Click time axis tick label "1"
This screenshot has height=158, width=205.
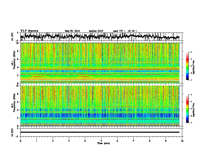[x=36, y=141]
